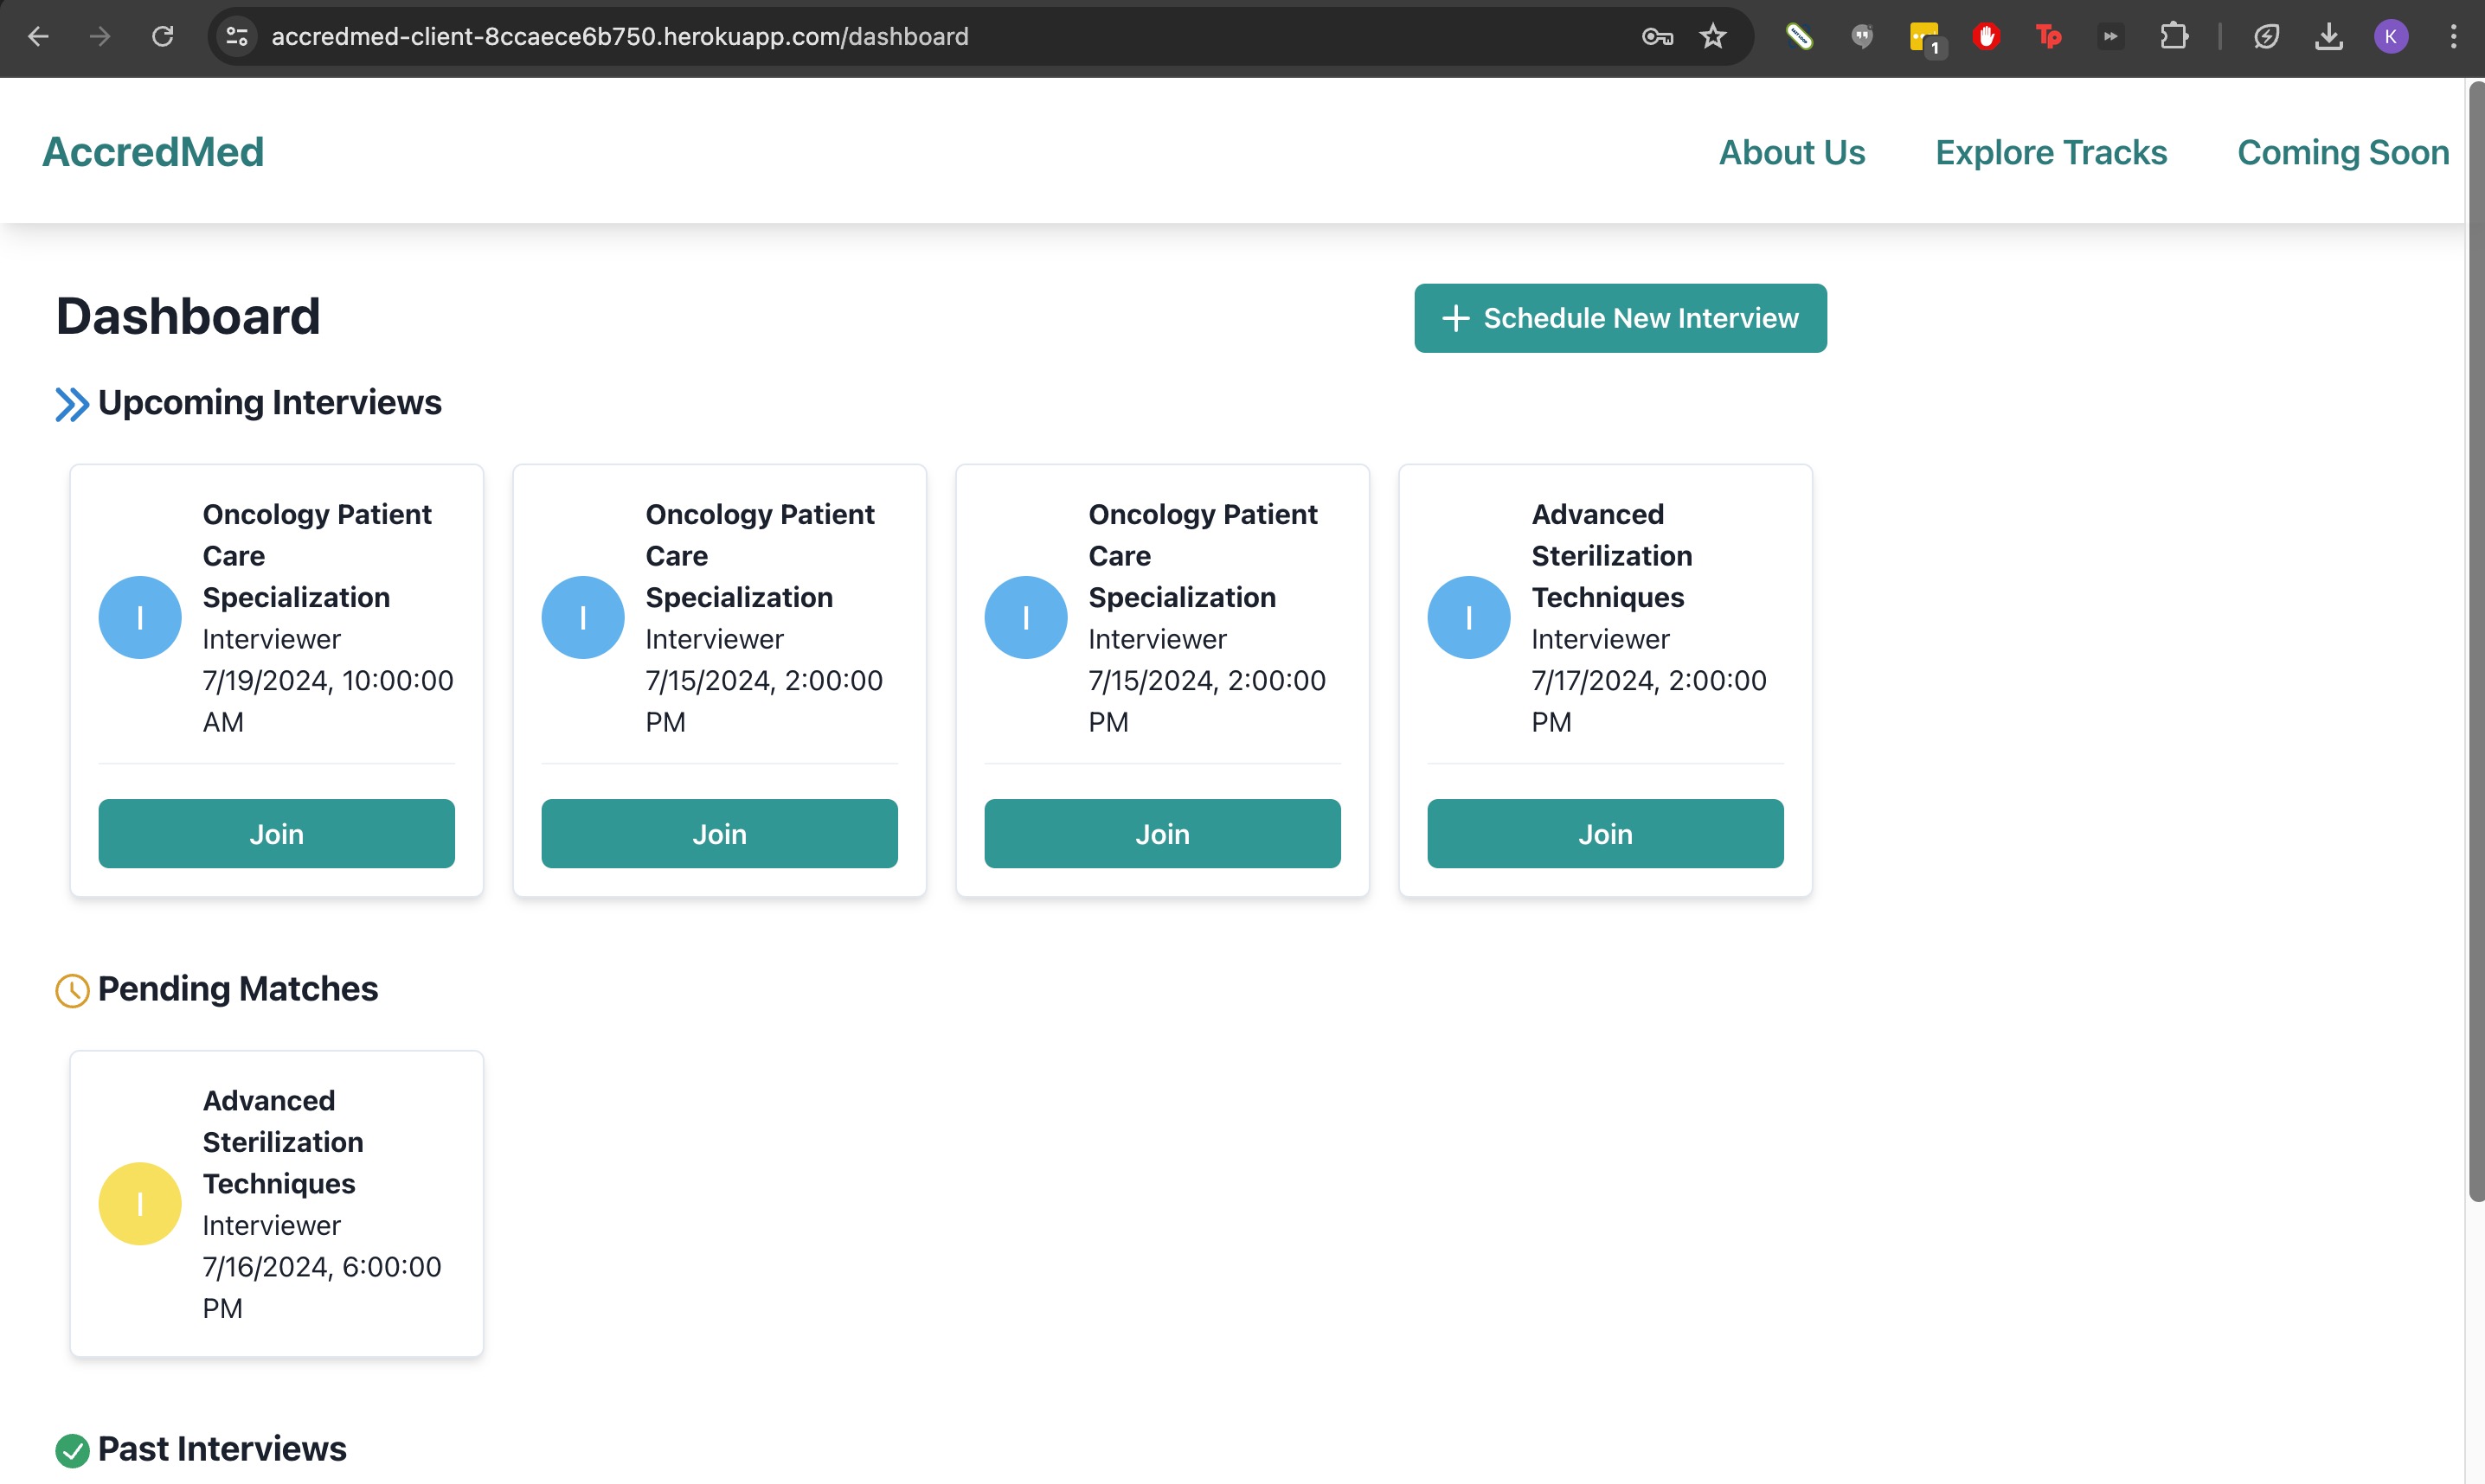
Task: Reload the dashboard page
Action: pos(162,37)
